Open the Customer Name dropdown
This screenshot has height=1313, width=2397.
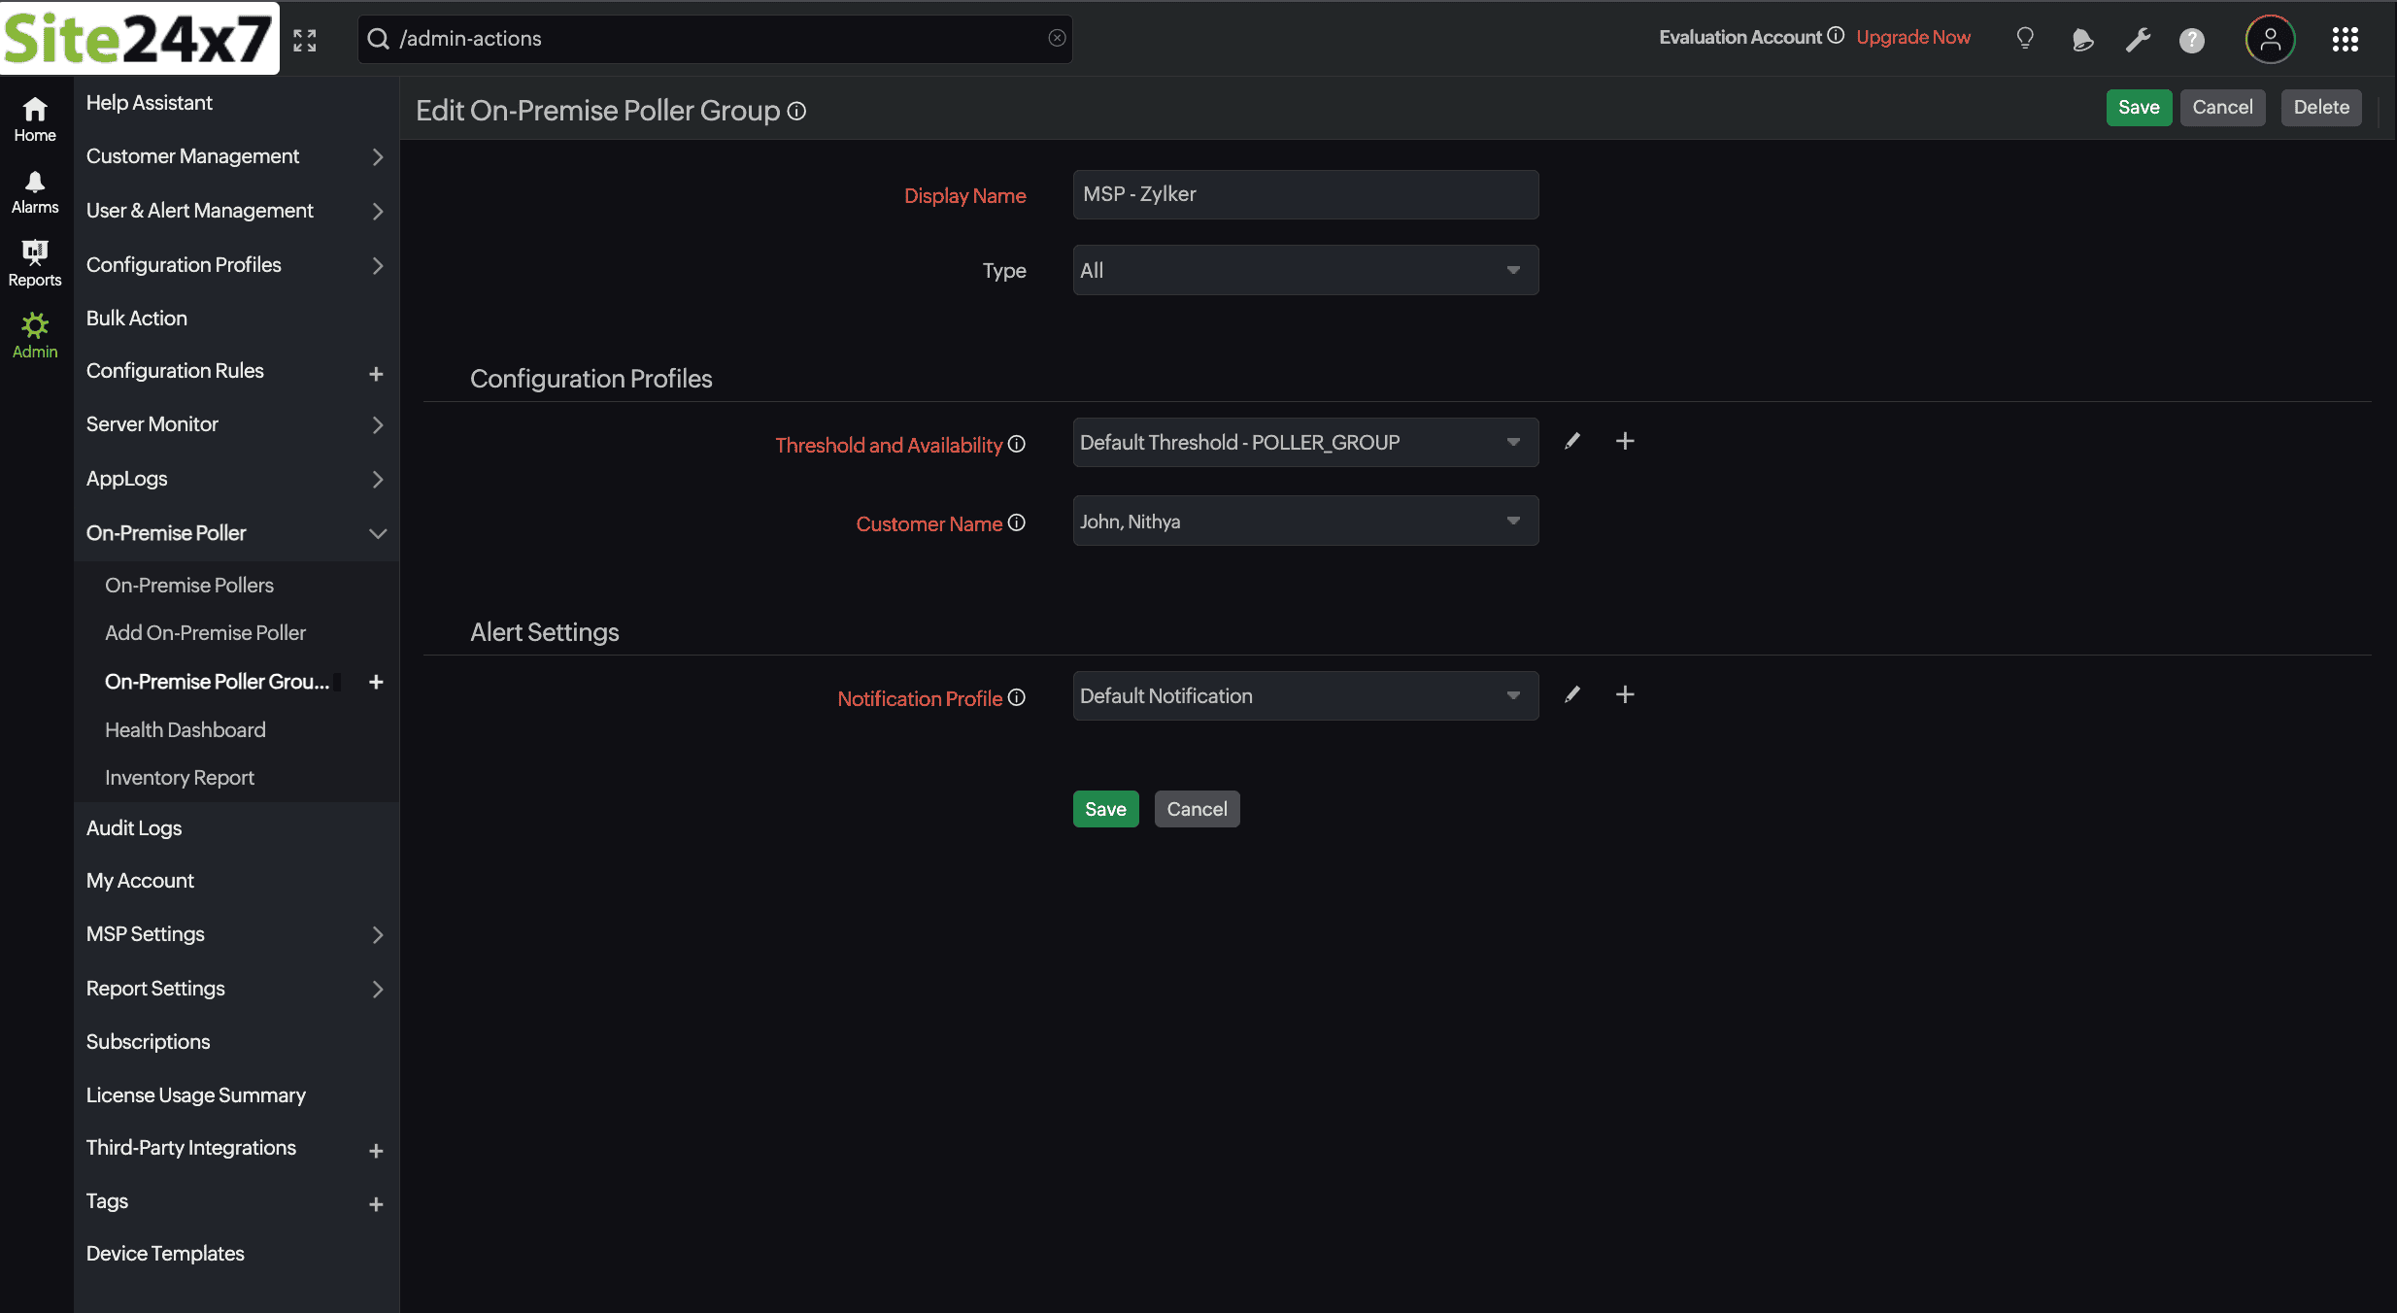[x=1304, y=521]
